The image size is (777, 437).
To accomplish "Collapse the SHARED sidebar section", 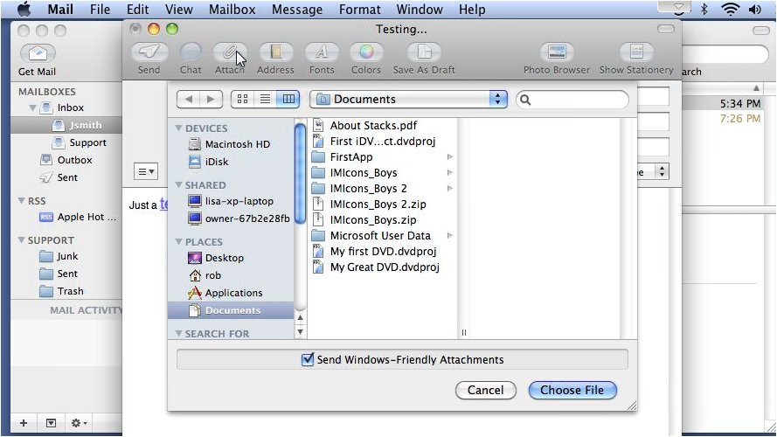I will [178, 184].
